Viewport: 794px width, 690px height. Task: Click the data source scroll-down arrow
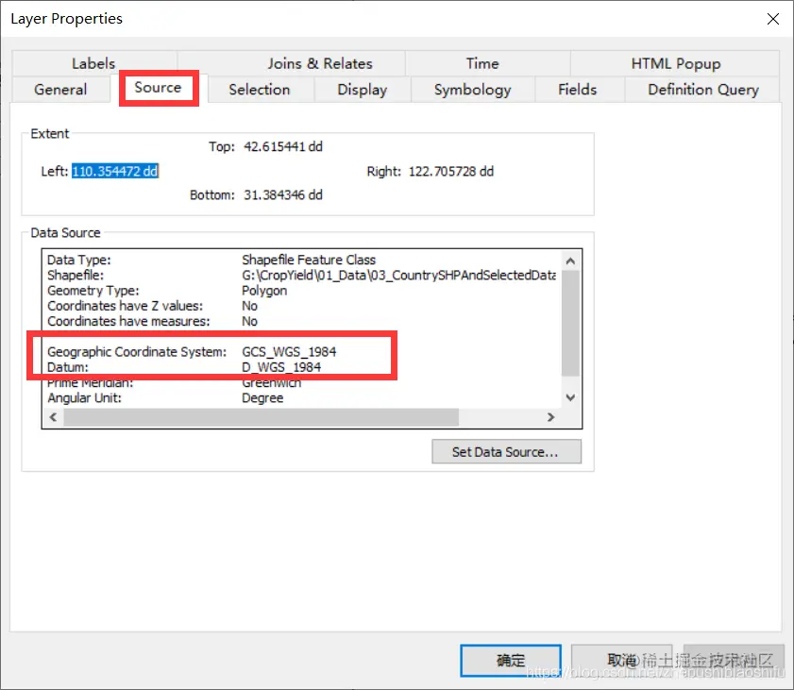570,397
